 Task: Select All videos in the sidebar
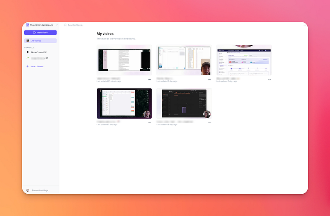pyautogui.click(x=40, y=41)
